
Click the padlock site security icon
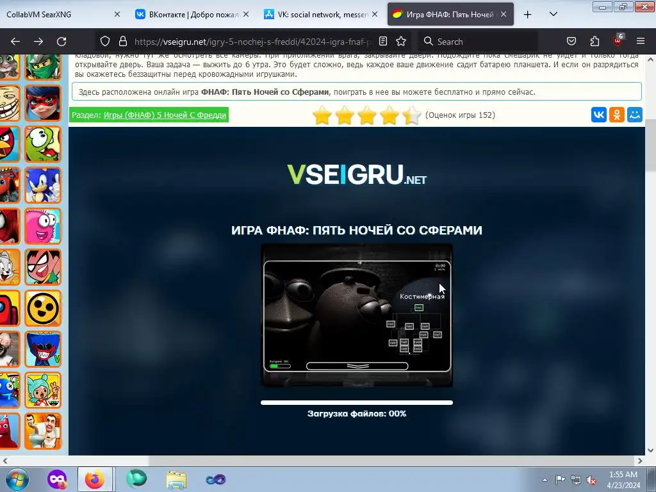tap(122, 41)
